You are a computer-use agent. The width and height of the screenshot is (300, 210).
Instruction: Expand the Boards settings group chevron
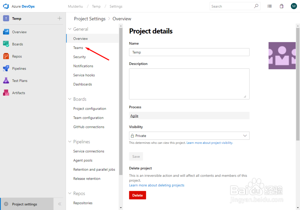[70, 99]
